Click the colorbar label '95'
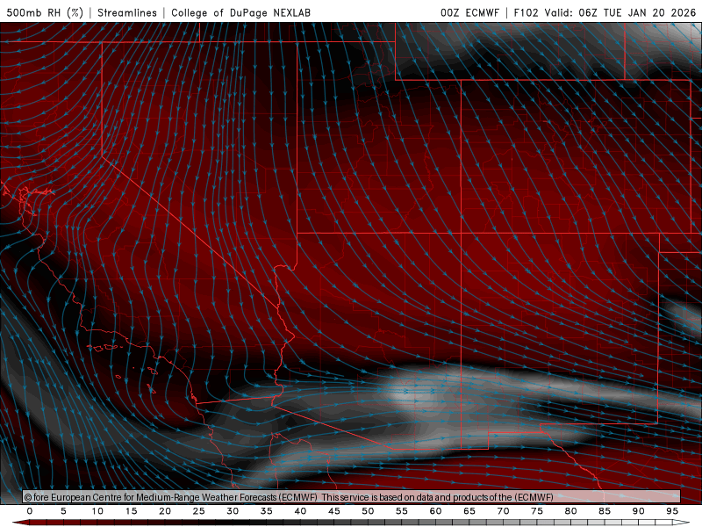This screenshot has height=527, width=702. tap(672, 511)
